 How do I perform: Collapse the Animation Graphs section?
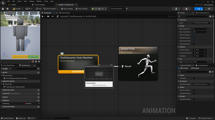[2, 81]
